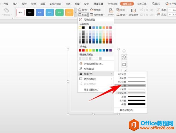Image resolution: width=176 pixels, height=133 pixels.
Task: Choose the 4.5 磅 line weight
Action: coord(130,100)
